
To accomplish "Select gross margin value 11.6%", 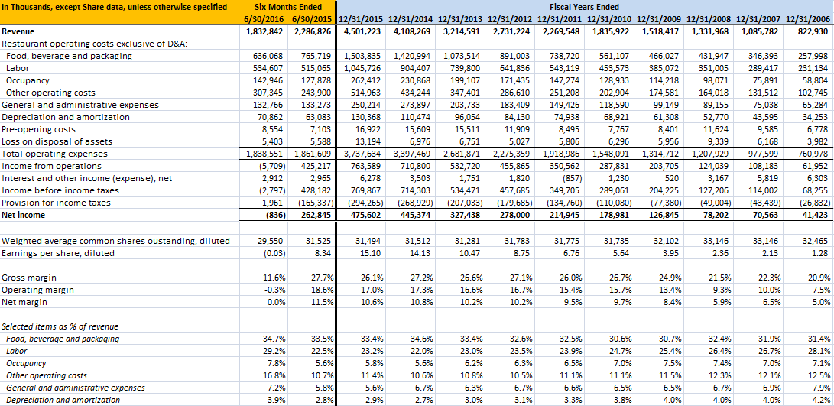I will (274, 278).
